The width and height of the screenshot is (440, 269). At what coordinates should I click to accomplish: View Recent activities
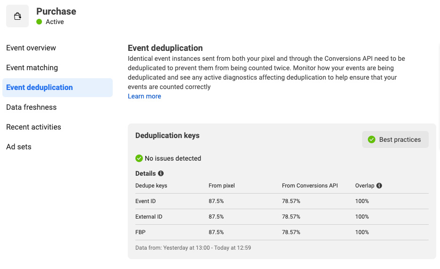(x=33, y=127)
